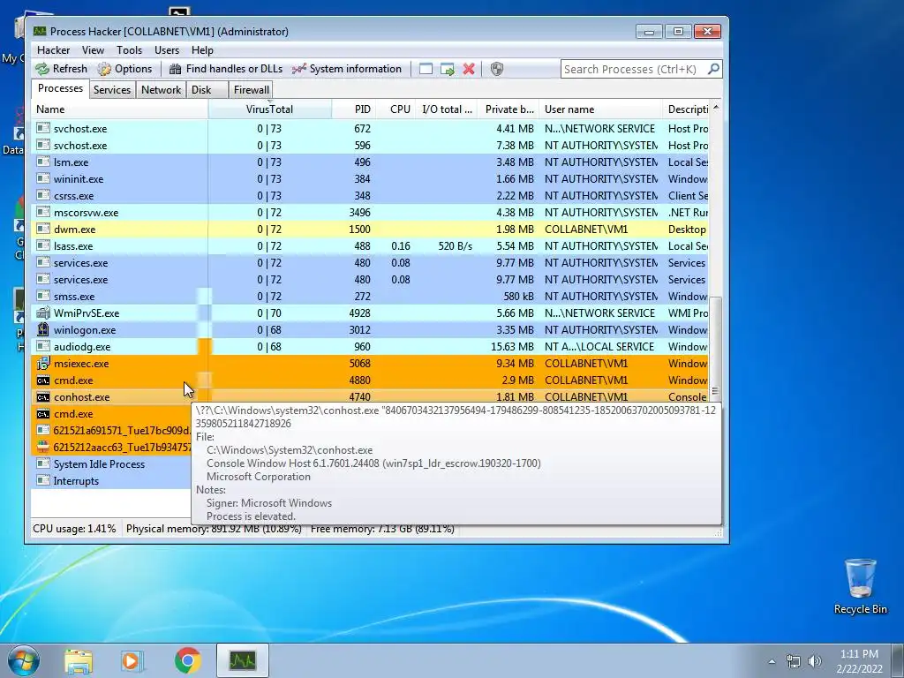
Task: Switch to the Network tab
Action: pyautogui.click(x=161, y=90)
